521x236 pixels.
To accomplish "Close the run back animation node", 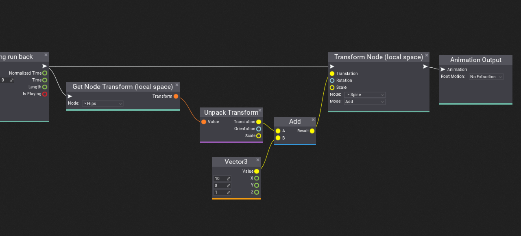I will pos(46,55).
